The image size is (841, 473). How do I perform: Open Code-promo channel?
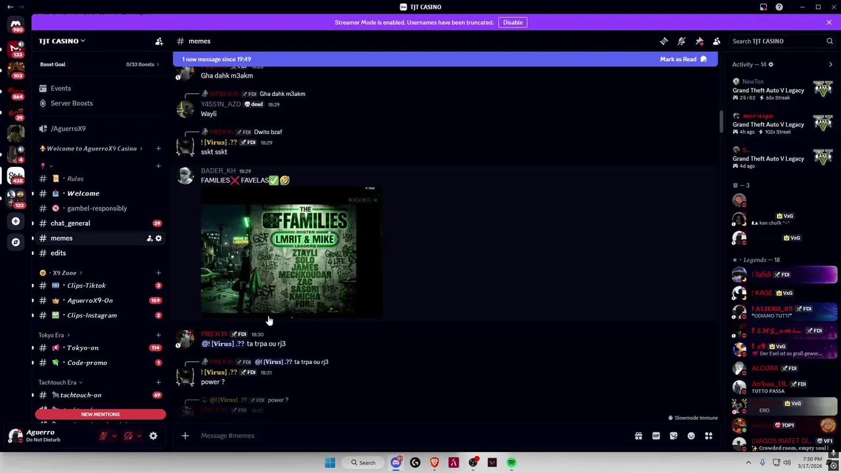(99, 363)
